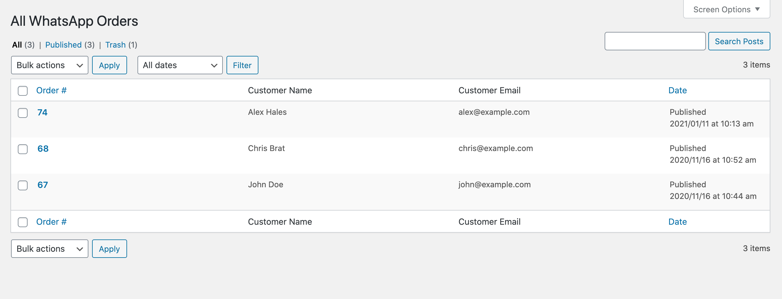The width and height of the screenshot is (782, 299).
Task: Open order 68 details
Action: tap(43, 149)
